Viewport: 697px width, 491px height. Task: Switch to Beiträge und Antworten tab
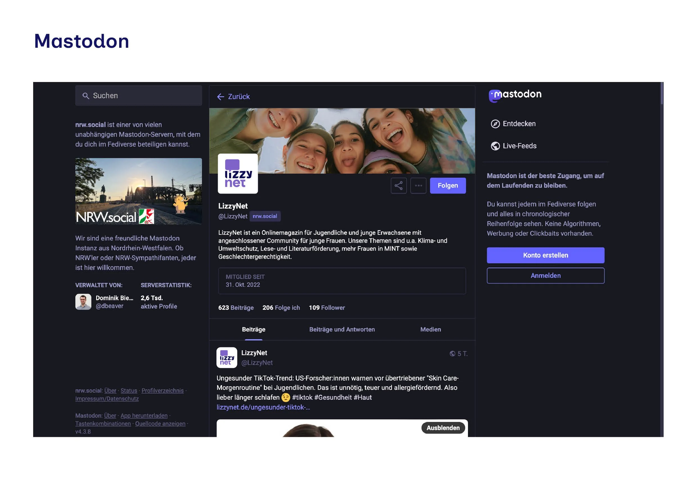pos(342,329)
